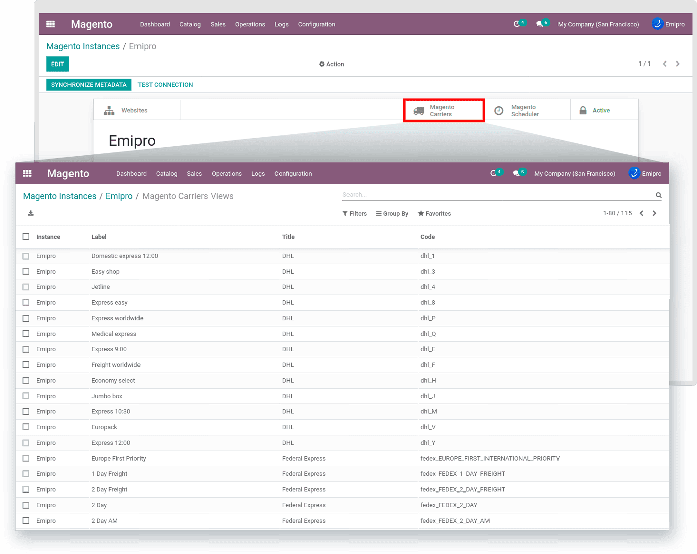Check the Domestic express 12:00 row
Screen dimensions: 697x554
tap(26, 256)
